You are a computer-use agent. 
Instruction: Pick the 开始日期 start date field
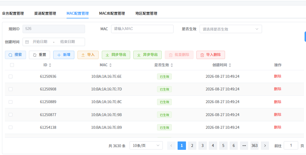40,42
